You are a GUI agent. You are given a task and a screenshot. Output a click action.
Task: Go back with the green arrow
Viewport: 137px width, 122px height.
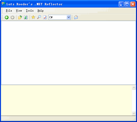coord(7,17)
